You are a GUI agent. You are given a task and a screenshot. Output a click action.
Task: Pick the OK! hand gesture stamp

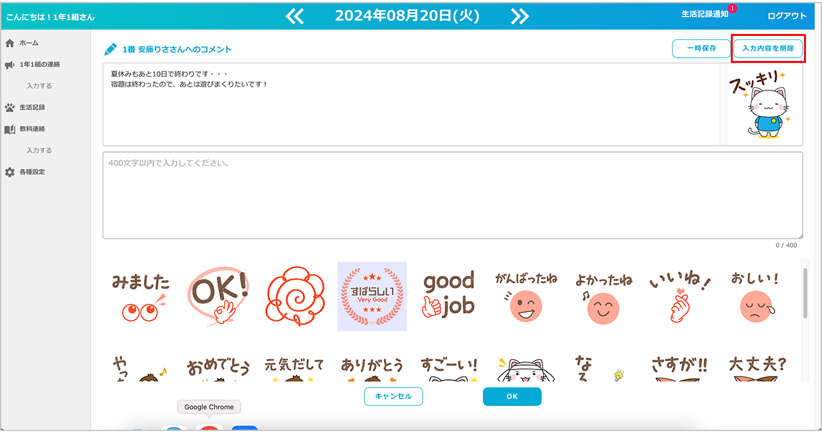(x=218, y=296)
